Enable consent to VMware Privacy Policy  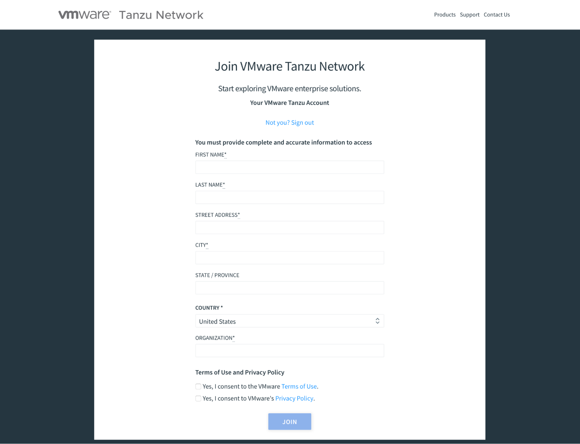198,398
